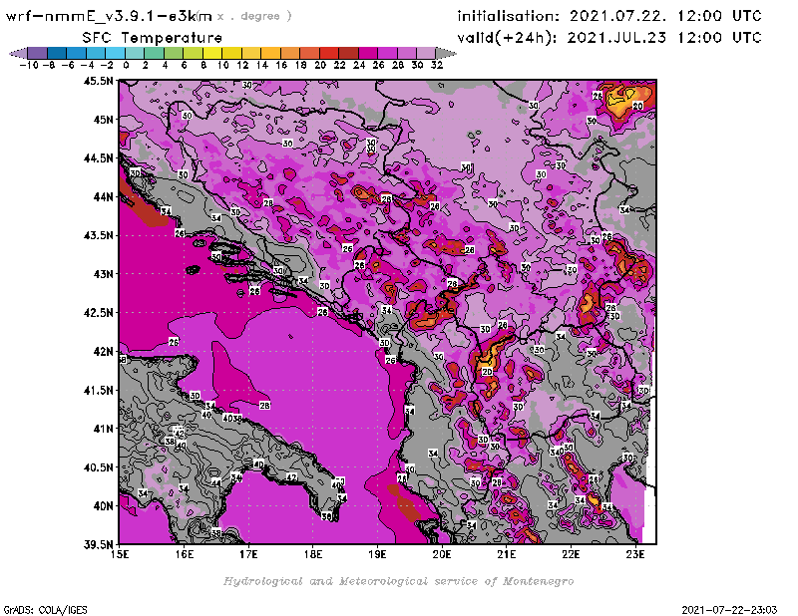Click the dark blue -8 to -6 legend swatch
The width and height of the screenshot is (798, 616).
(x=57, y=54)
